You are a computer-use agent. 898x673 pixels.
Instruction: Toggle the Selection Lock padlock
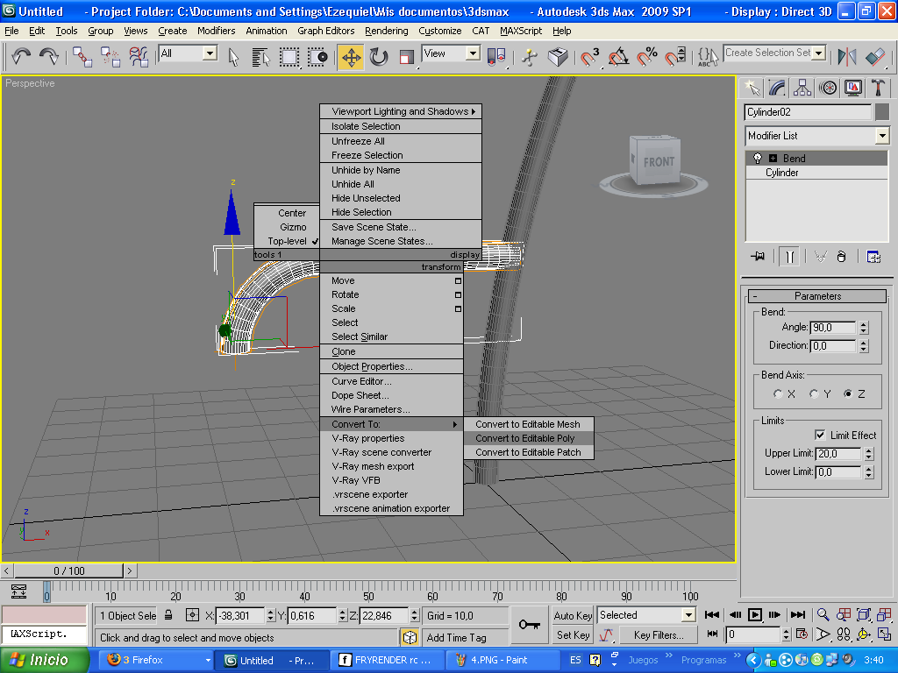click(x=168, y=615)
